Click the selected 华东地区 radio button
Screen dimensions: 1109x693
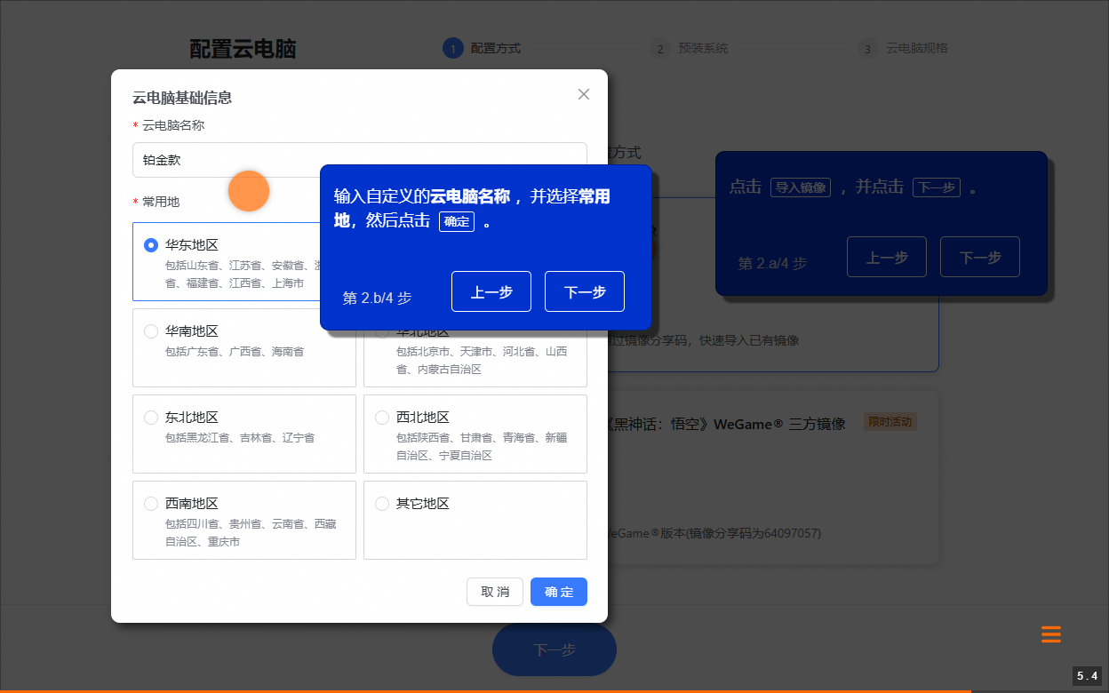(x=151, y=244)
